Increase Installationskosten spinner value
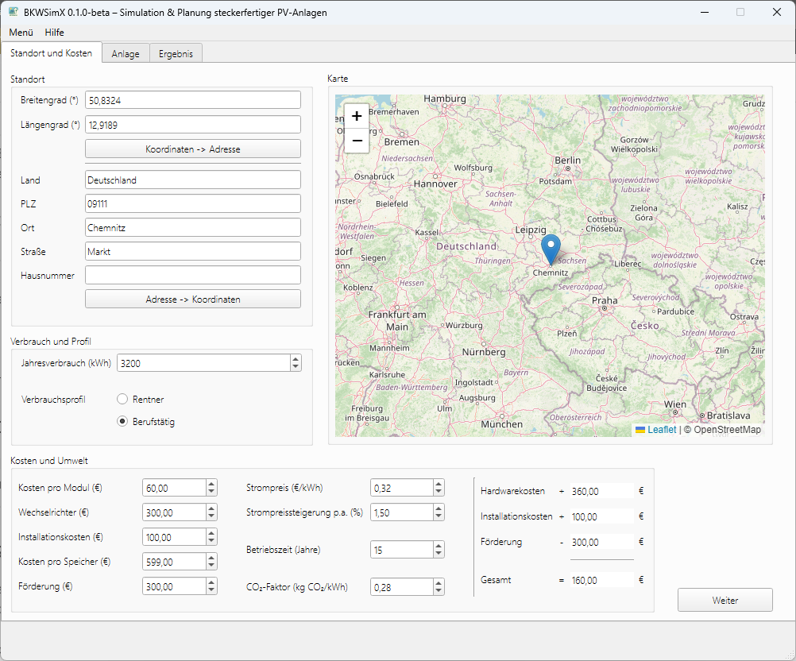The image size is (796, 661). (x=211, y=533)
